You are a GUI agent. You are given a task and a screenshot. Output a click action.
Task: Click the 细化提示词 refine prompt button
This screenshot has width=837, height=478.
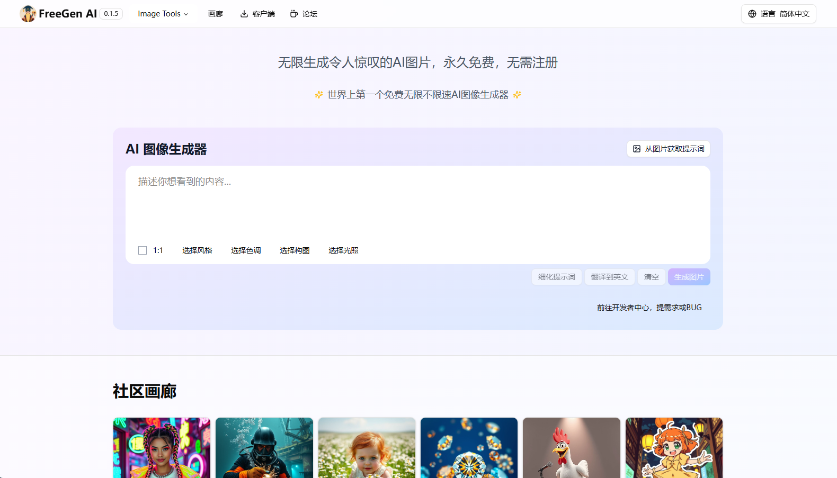click(x=556, y=277)
